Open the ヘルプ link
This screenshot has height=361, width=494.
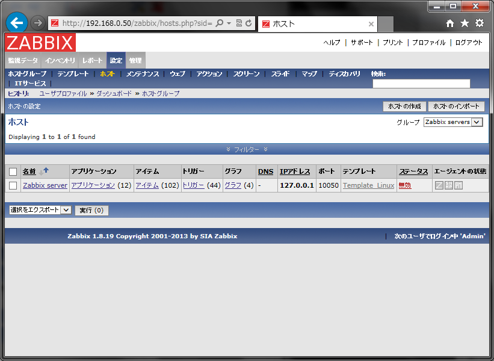[332, 43]
